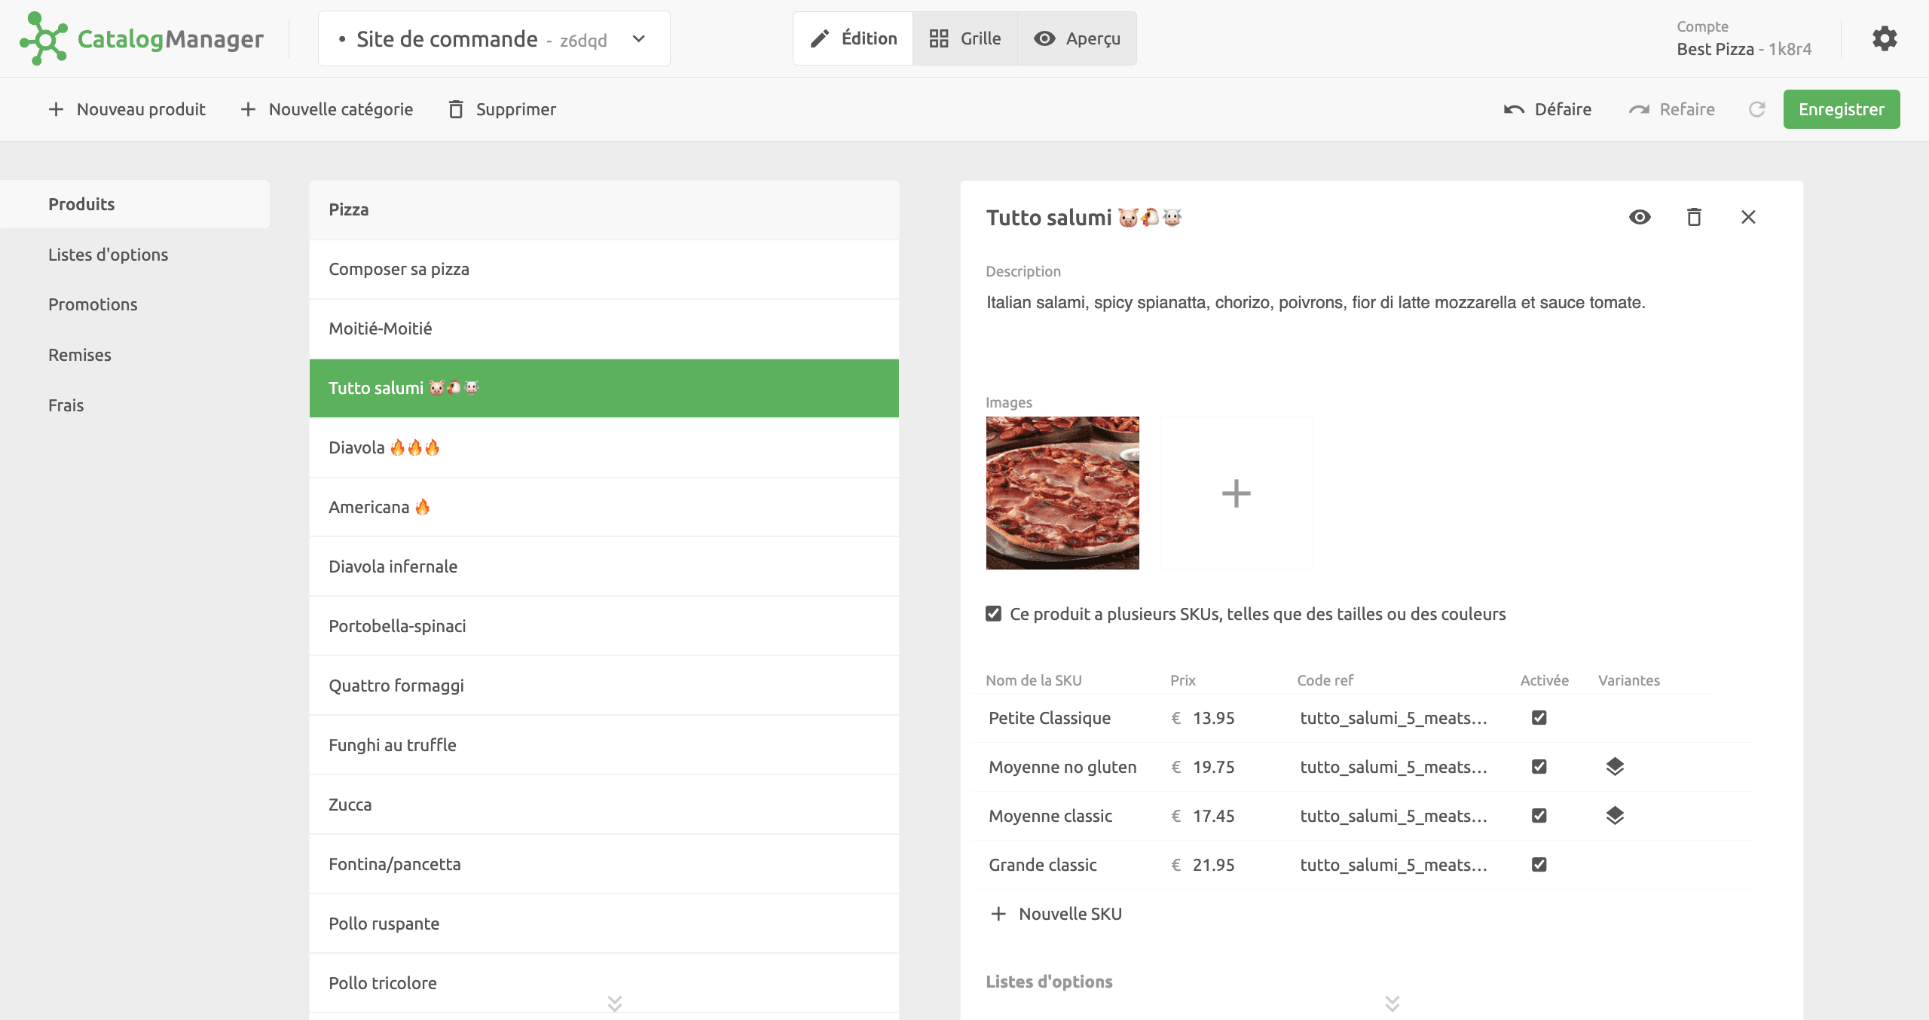
Task: Add a Nouvelle SKU
Action: [x=1056, y=913]
